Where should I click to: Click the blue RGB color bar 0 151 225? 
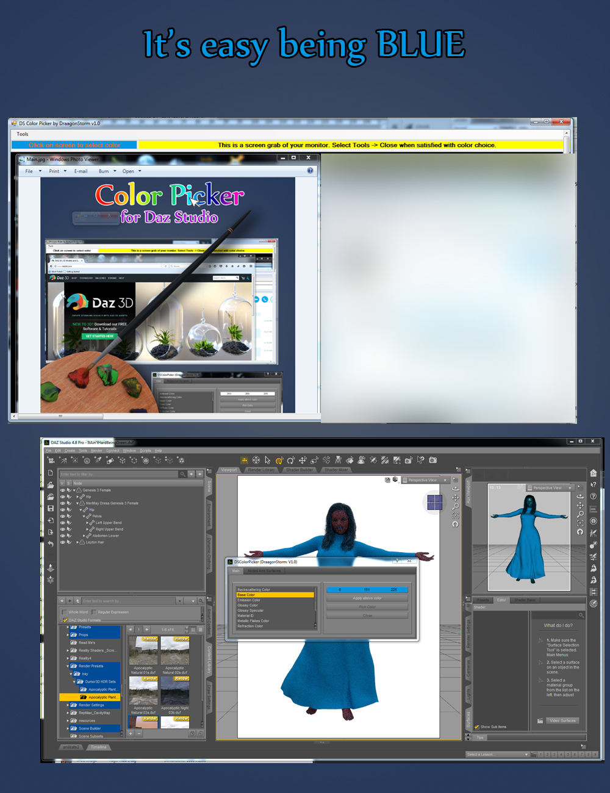pos(367,590)
